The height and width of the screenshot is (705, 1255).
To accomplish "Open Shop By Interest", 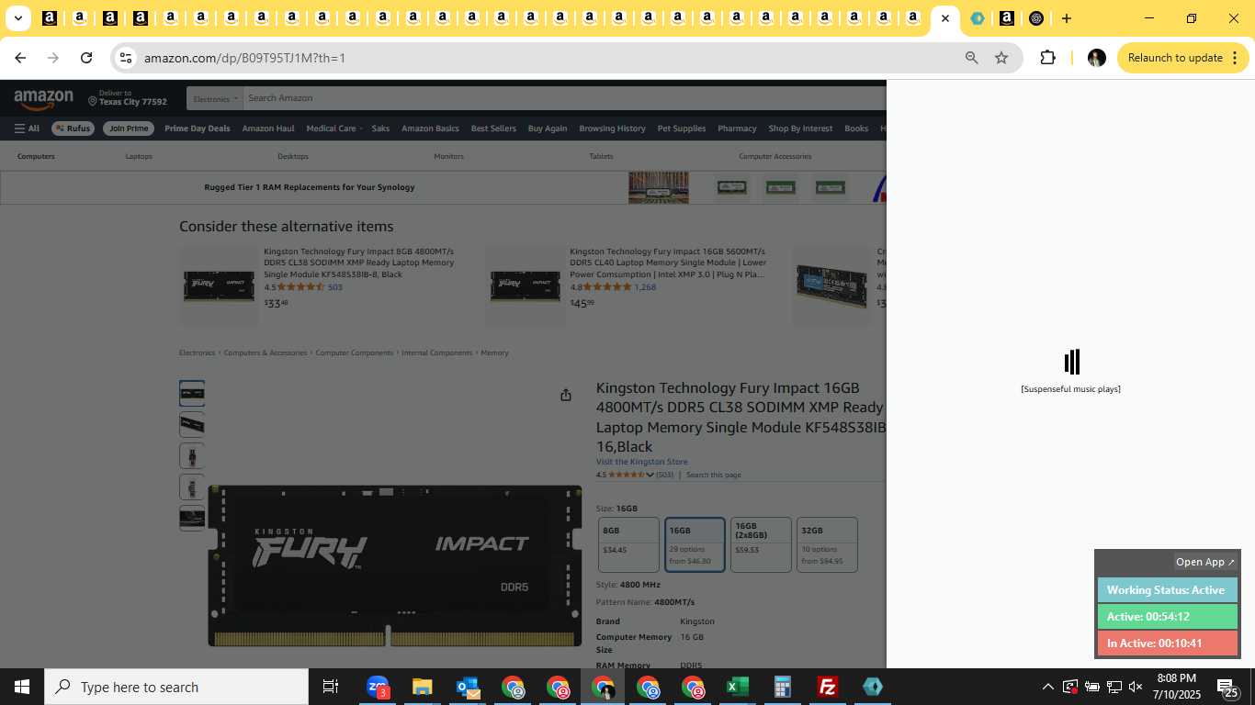I will (x=800, y=129).
